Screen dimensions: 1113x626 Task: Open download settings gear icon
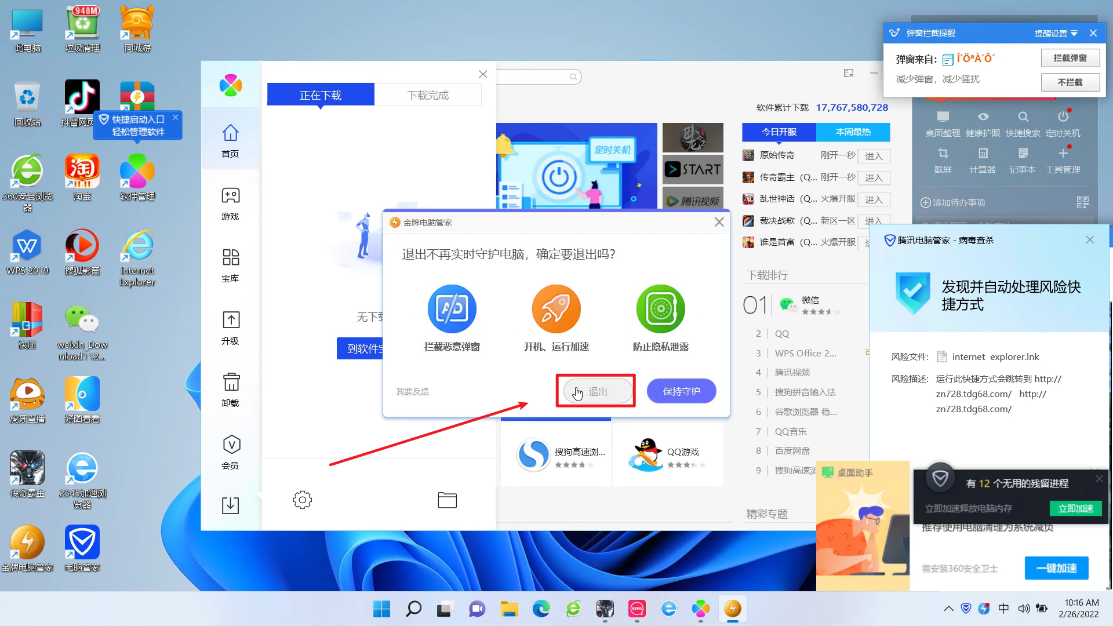point(302,500)
